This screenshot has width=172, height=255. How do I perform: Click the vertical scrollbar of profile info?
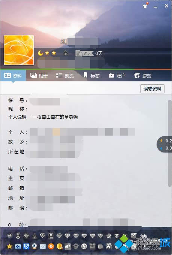pos(170,143)
